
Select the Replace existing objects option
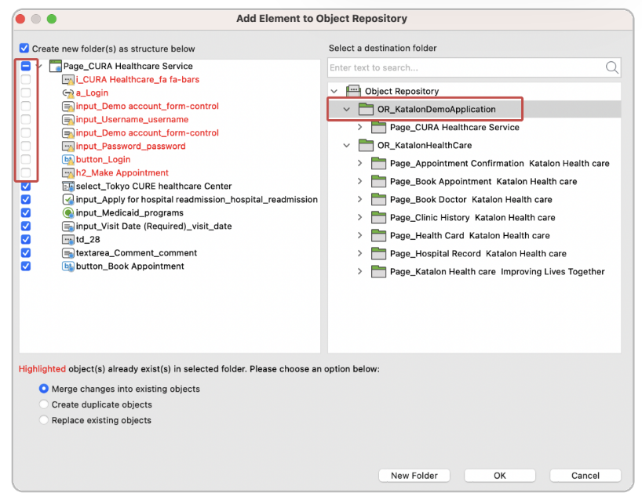44,420
